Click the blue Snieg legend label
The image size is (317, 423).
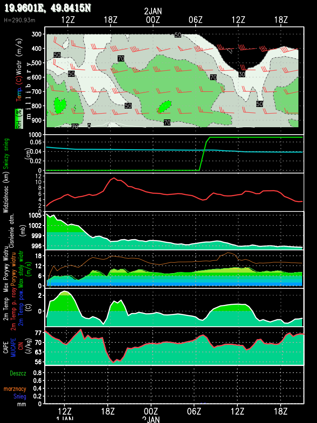coord(20,397)
